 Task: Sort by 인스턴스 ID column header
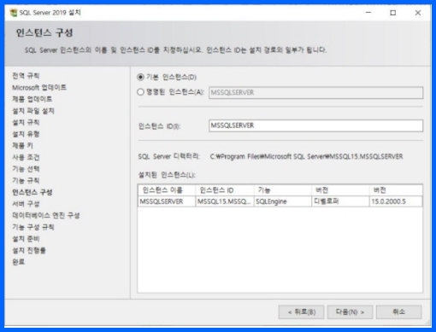[225, 190]
